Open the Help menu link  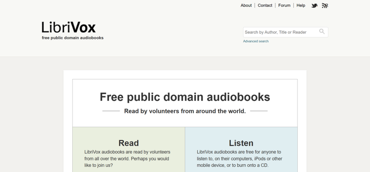point(301,5)
